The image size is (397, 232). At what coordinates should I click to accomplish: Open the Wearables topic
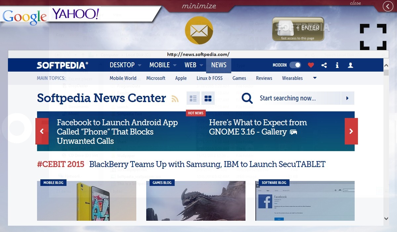point(292,78)
